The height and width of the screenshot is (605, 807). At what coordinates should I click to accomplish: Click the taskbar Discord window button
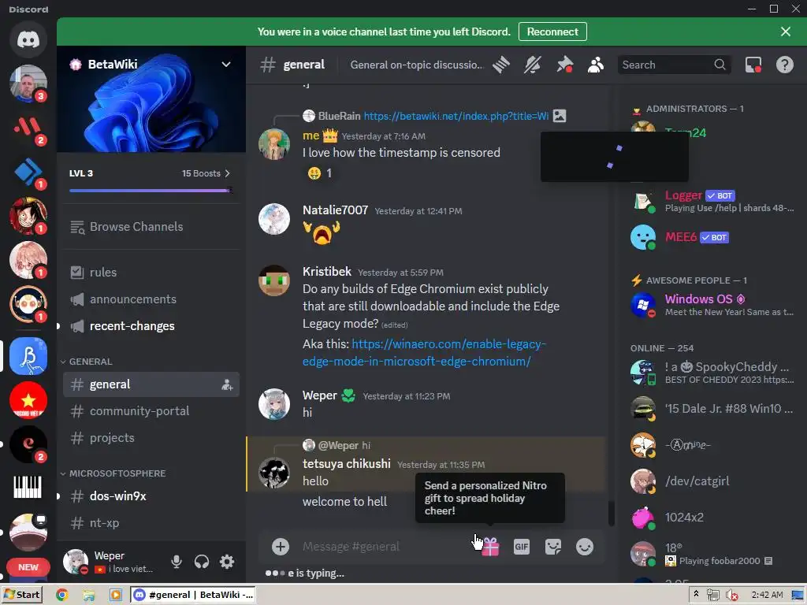click(x=193, y=596)
